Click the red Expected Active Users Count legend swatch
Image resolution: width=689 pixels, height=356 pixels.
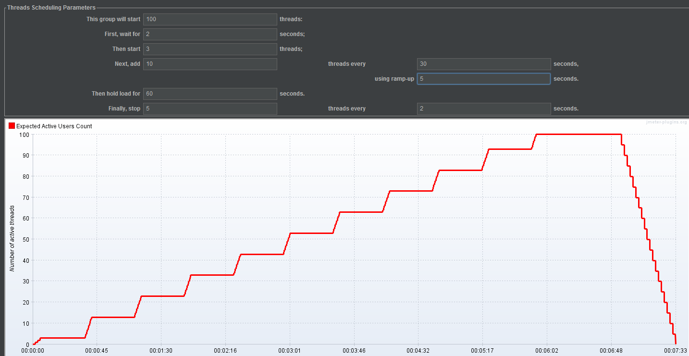click(x=11, y=125)
